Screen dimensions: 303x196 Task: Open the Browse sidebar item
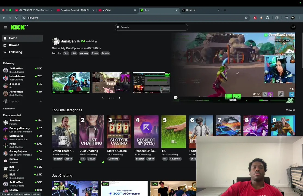point(22,45)
